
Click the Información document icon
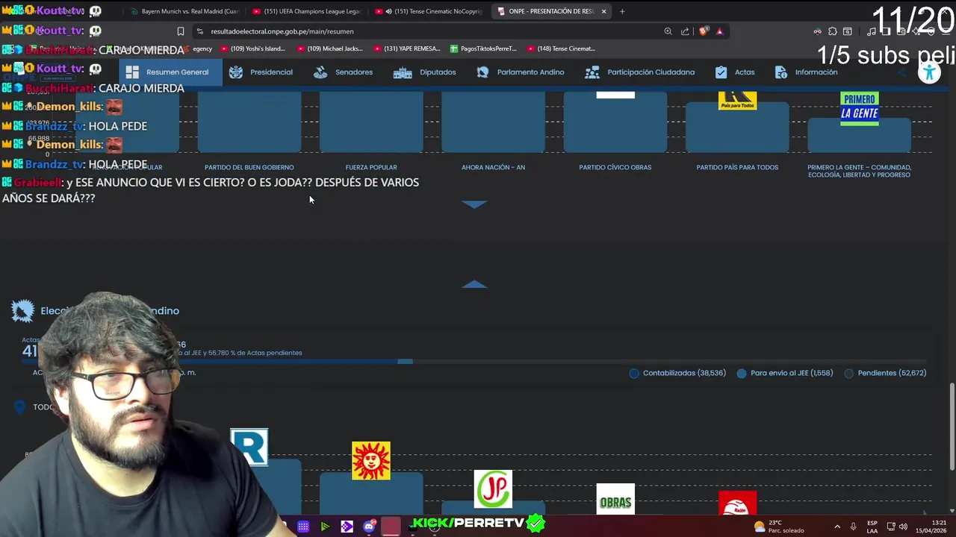click(x=781, y=72)
